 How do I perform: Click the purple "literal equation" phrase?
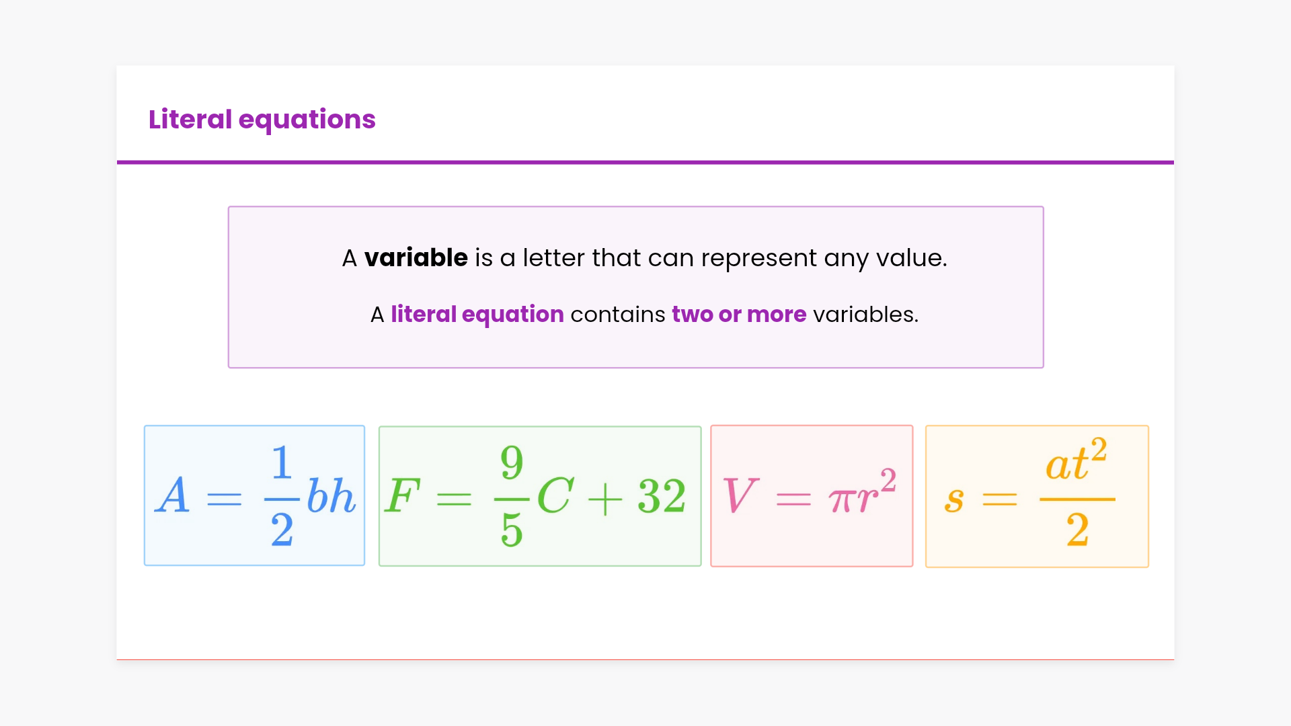(477, 315)
